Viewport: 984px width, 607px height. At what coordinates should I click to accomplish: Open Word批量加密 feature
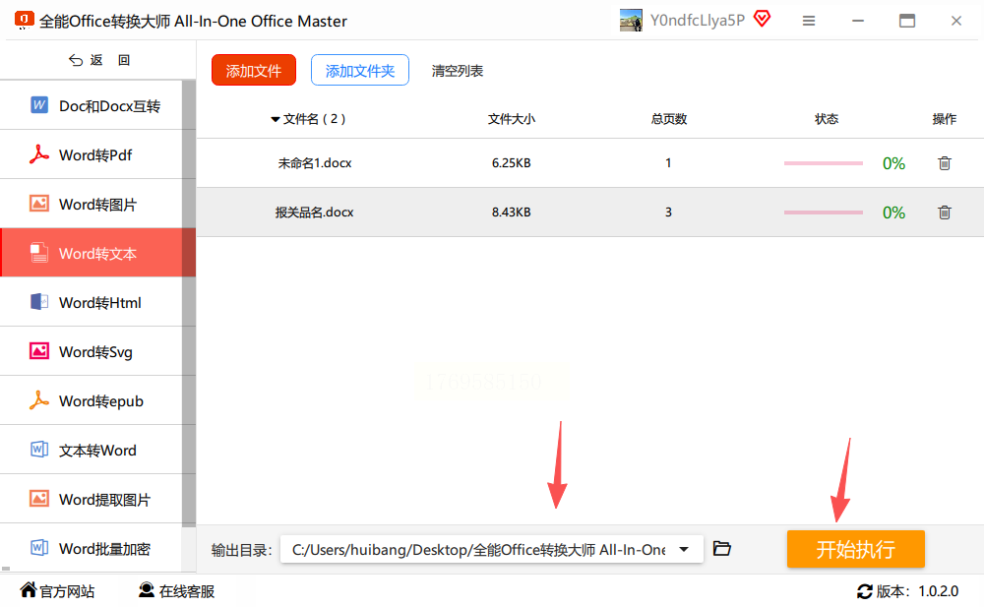(x=92, y=548)
